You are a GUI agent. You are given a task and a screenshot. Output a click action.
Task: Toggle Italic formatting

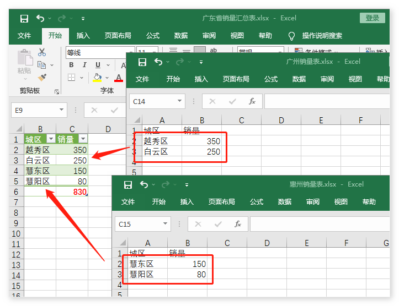click(84, 65)
